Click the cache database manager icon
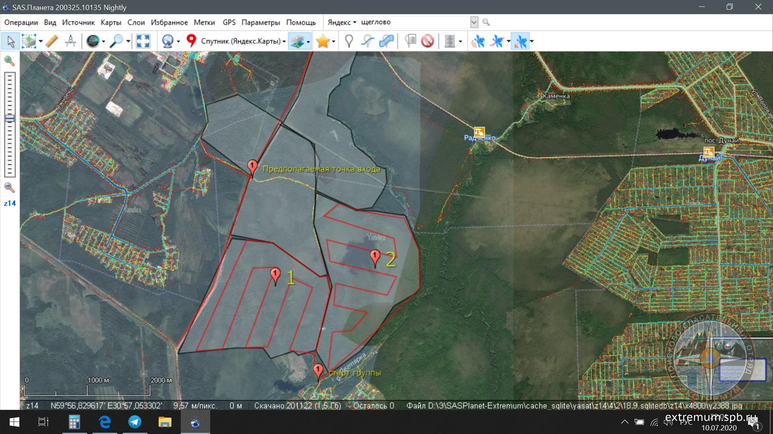 coord(450,41)
